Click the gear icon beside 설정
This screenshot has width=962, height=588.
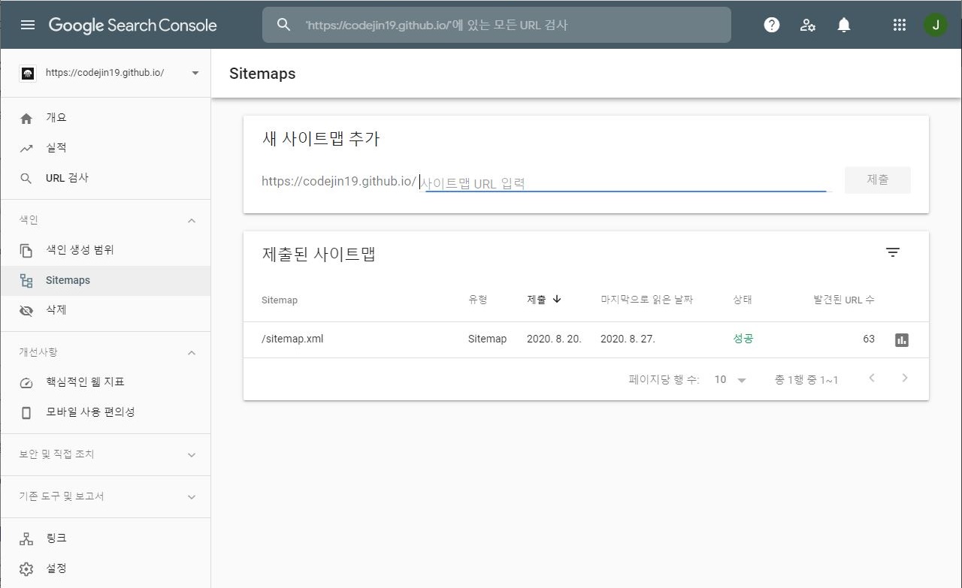point(26,568)
